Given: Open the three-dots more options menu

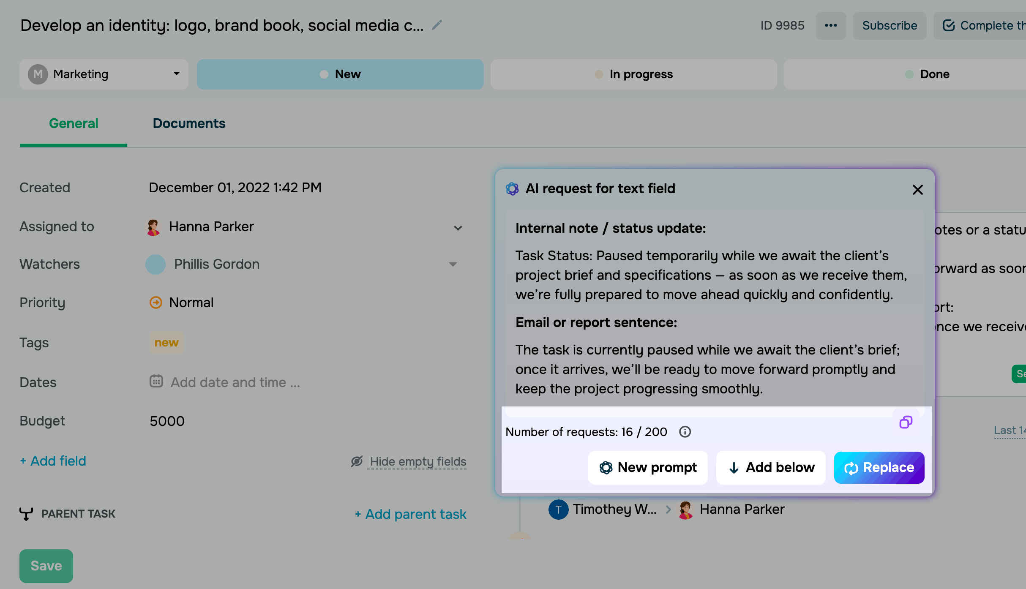Looking at the screenshot, I should click(831, 25).
